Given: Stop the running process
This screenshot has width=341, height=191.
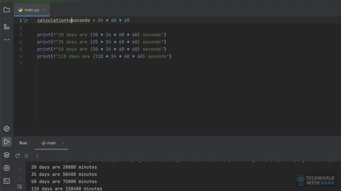Looking at the screenshot, I should coord(26,155).
